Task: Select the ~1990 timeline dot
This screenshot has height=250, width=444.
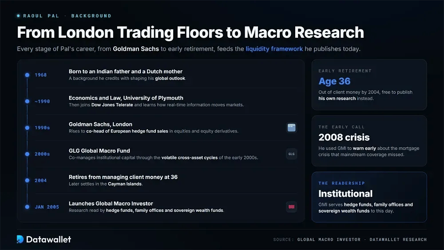Action: click(27, 101)
